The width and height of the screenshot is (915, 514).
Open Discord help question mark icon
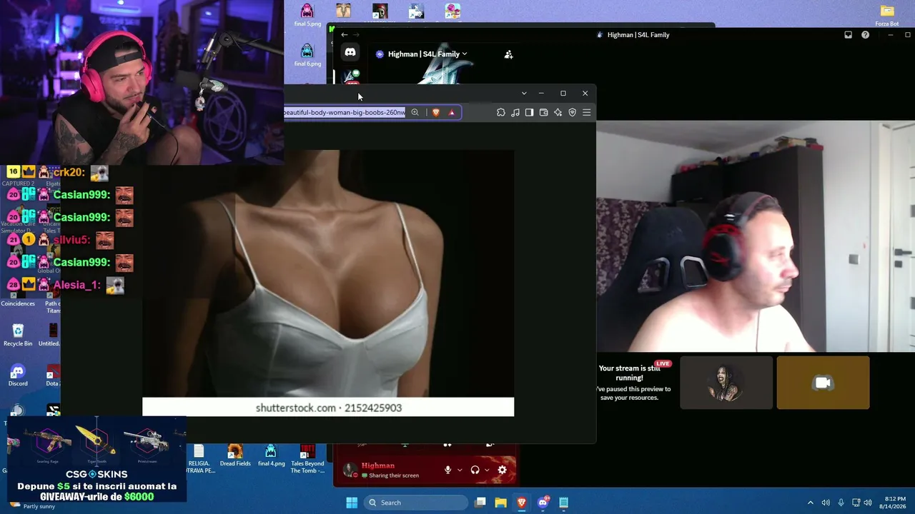[x=866, y=35]
